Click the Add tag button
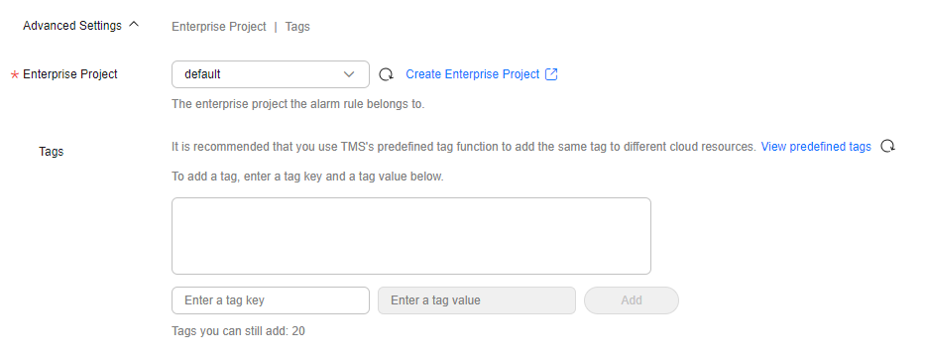Image resolution: width=925 pixels, height=357 pixels. (632, 300)
